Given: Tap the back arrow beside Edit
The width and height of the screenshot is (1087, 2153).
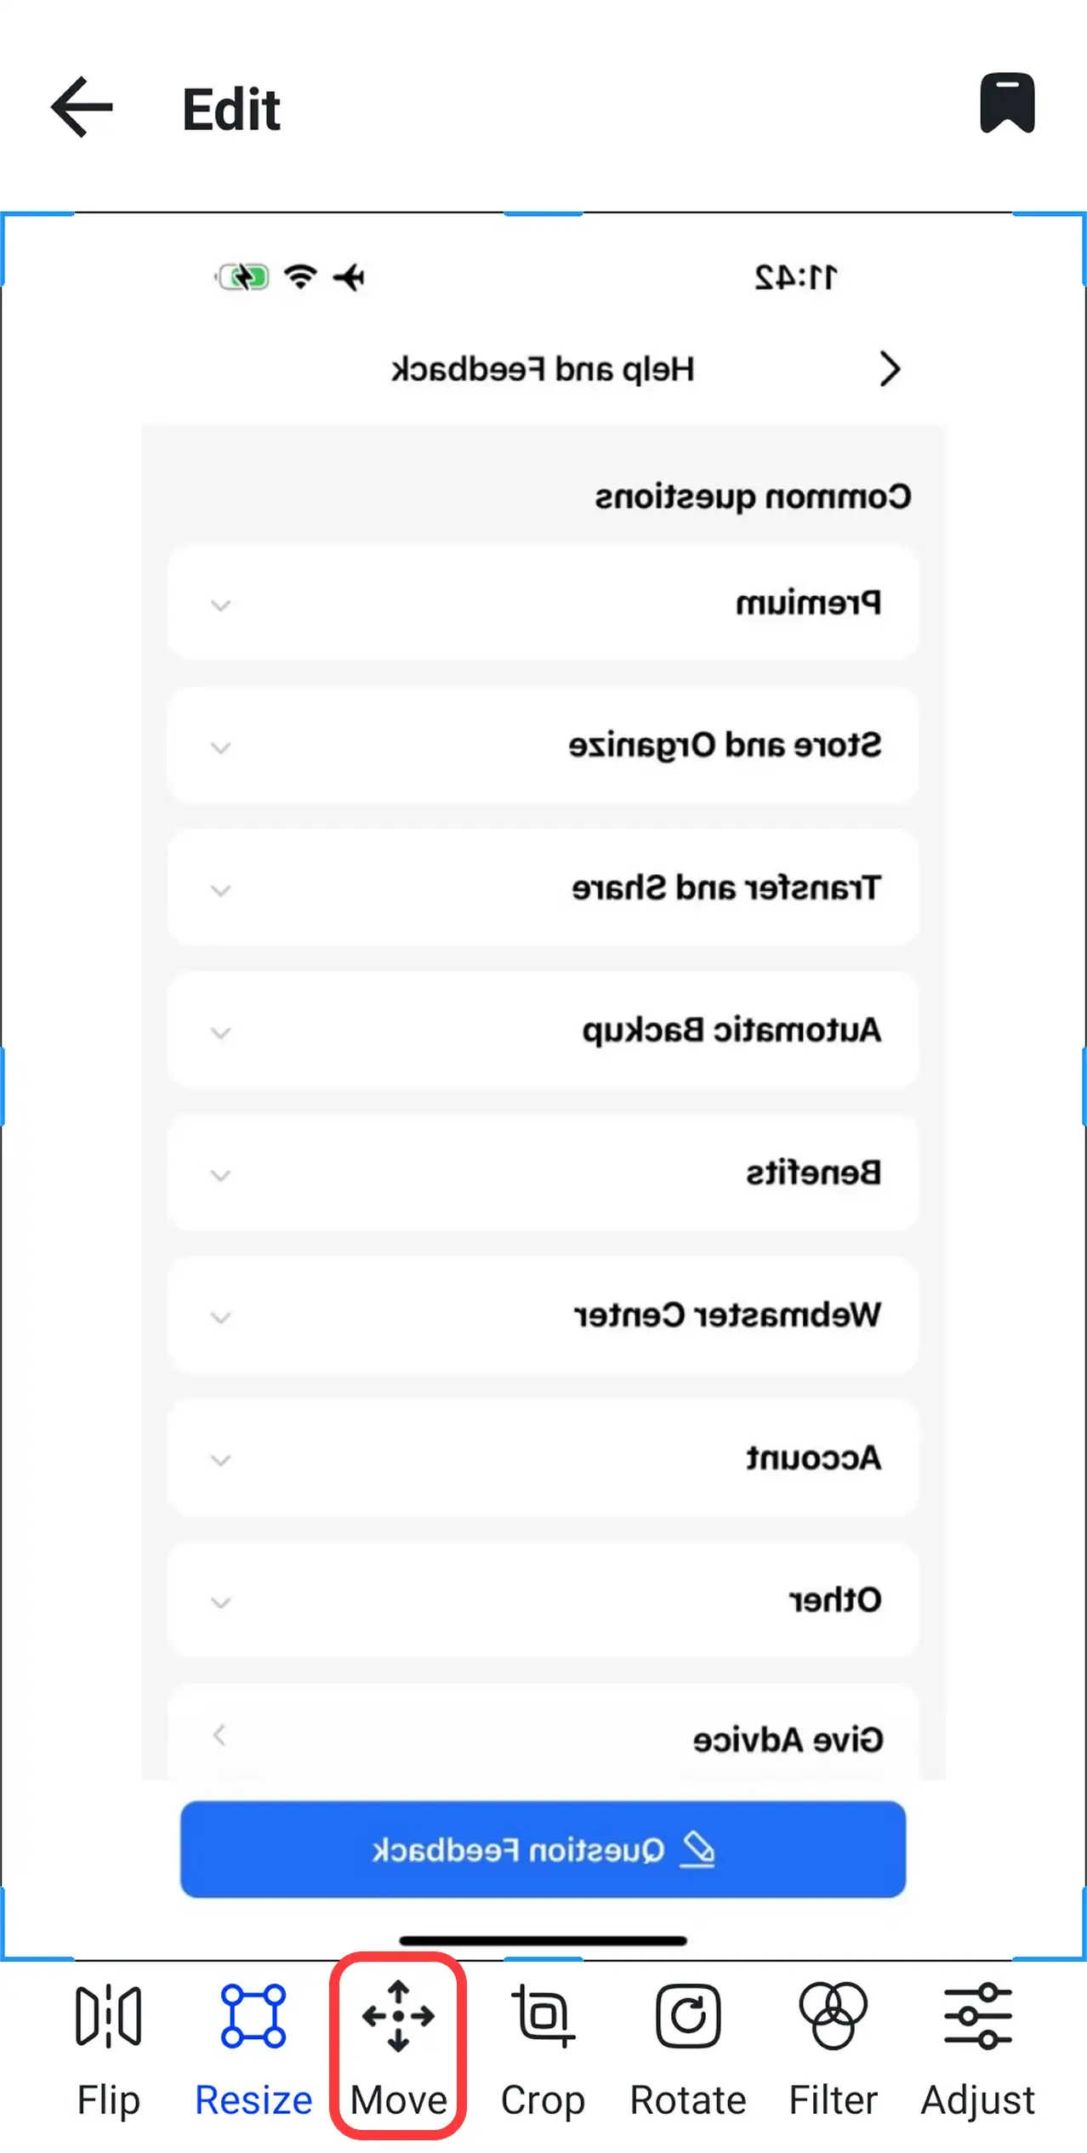Looking at the screenshot, I should click(x=81, y=106).
